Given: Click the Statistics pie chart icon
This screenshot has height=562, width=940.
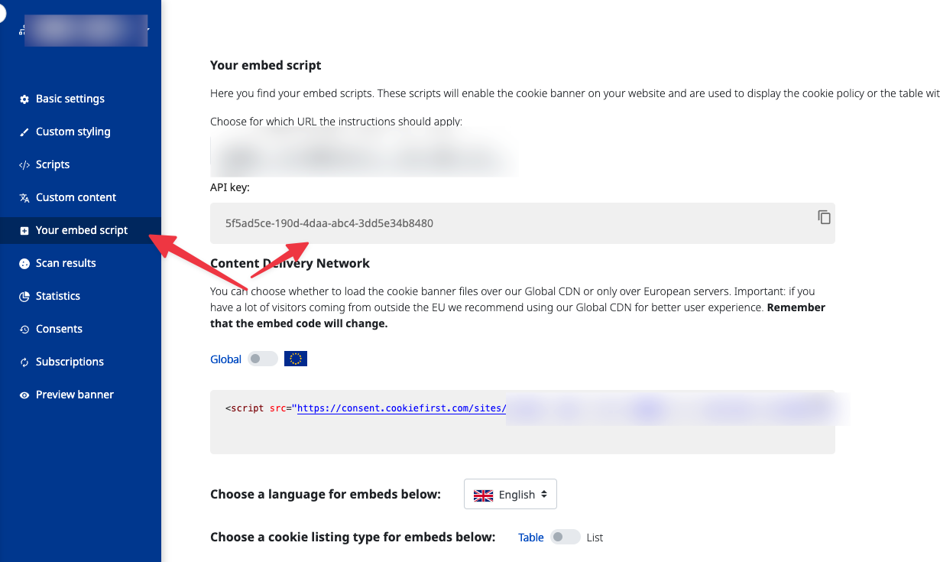Looking at the screenshot, I should [24, 297].
